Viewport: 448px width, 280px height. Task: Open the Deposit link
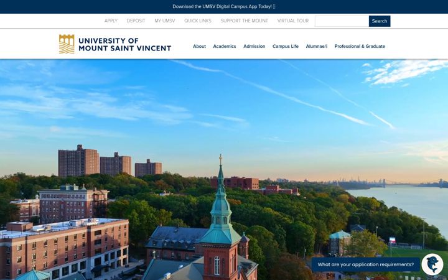pos(136,21)
